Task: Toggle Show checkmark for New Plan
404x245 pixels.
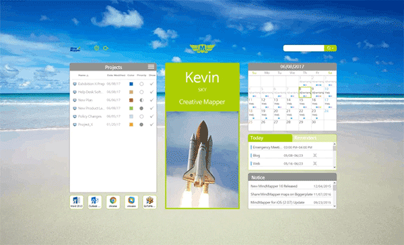Action: pyautogui.click(x=151, y=100)
